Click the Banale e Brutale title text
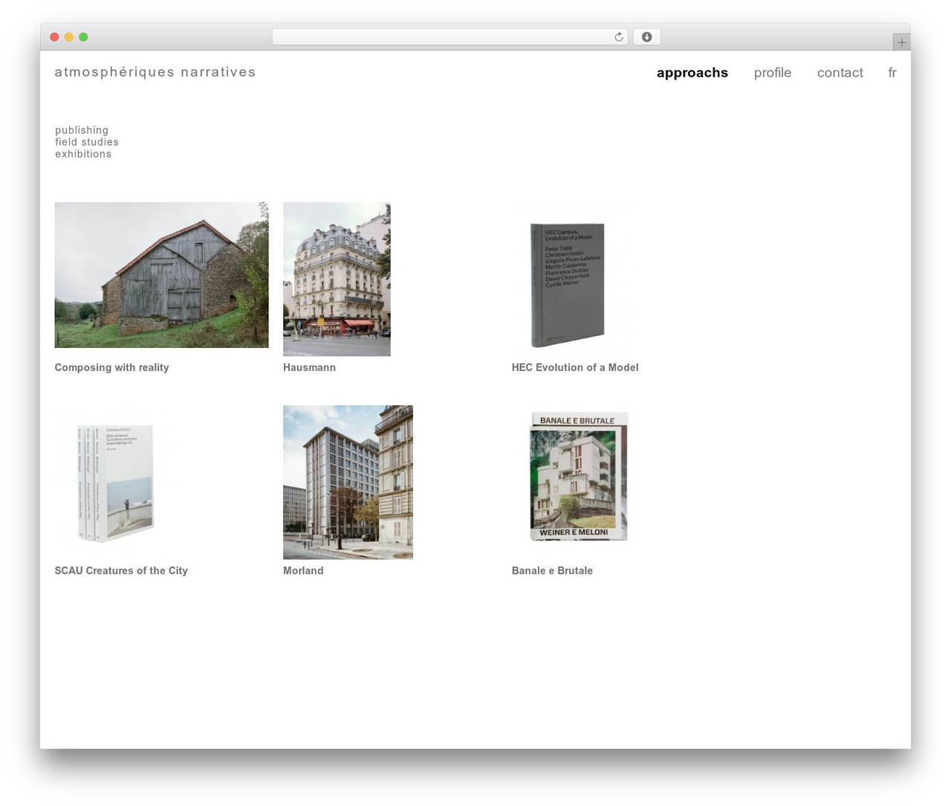951x806 pixels. coord(552,570)
